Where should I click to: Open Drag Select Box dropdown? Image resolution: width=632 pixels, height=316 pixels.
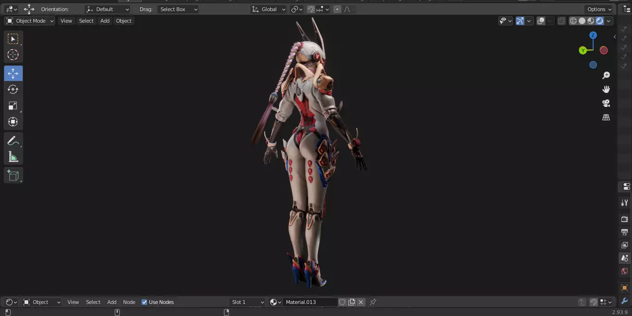178,9
